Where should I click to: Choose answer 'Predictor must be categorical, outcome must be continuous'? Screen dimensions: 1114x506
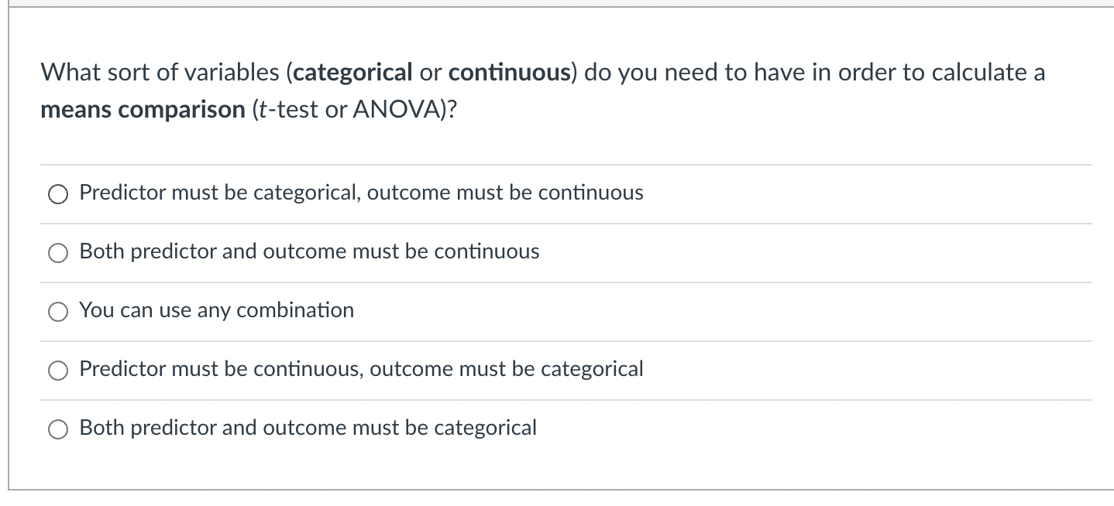[360, 193]
